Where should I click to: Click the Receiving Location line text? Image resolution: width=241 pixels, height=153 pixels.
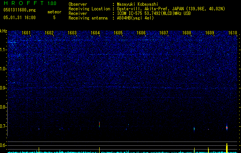[x=147, y=9]
